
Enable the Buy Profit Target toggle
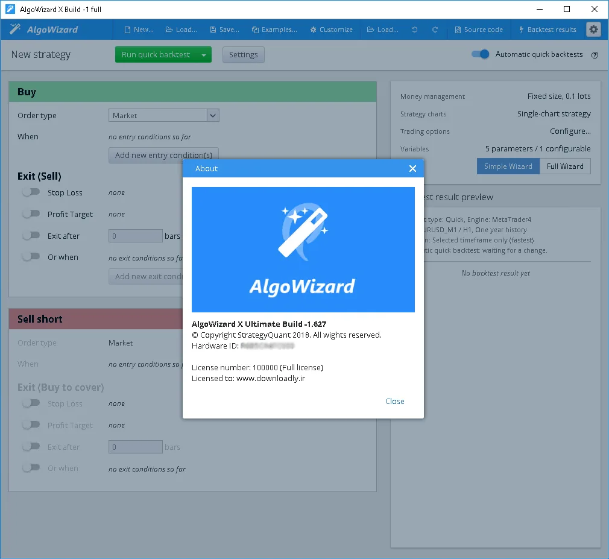[x=31, y=213]
